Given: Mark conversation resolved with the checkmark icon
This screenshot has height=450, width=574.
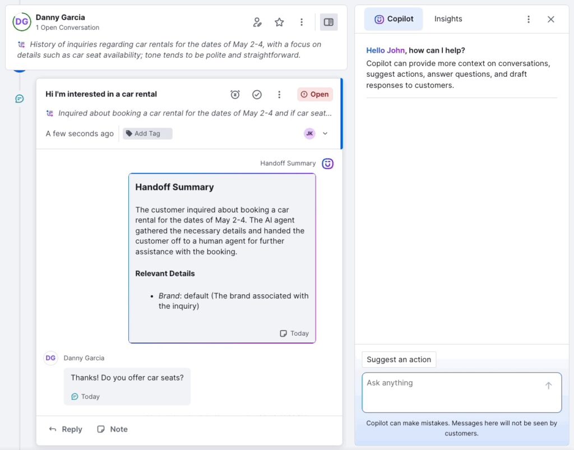Looking at the screenshot, I should (257, 94).
